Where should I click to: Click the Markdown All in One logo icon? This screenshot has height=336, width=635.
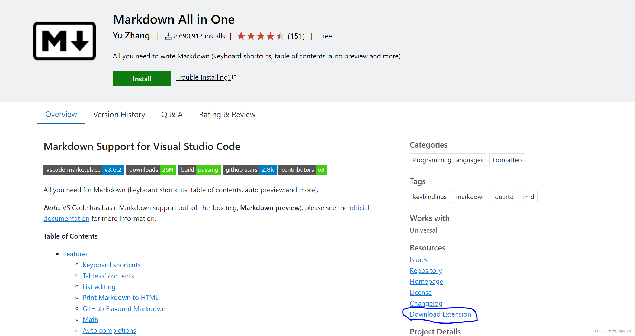(65, 41)
